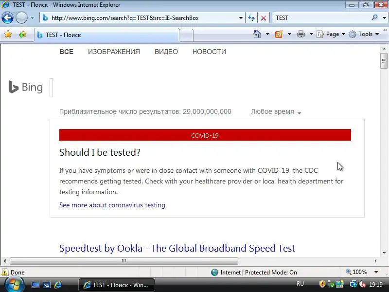The width and height of the screenshot is (389, 292).
Task: Click the TEST search box field
Action: click(x=321, y=18)
